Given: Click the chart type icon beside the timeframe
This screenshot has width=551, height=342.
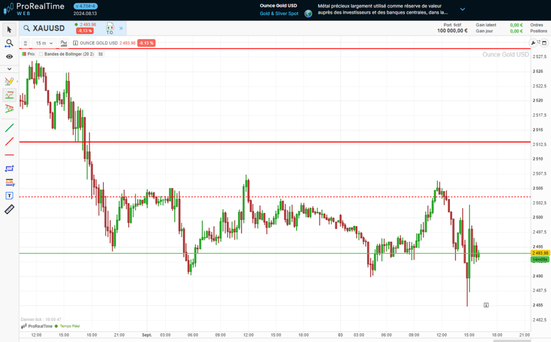Looking at the screenshot, I should [x=63, y=43].
